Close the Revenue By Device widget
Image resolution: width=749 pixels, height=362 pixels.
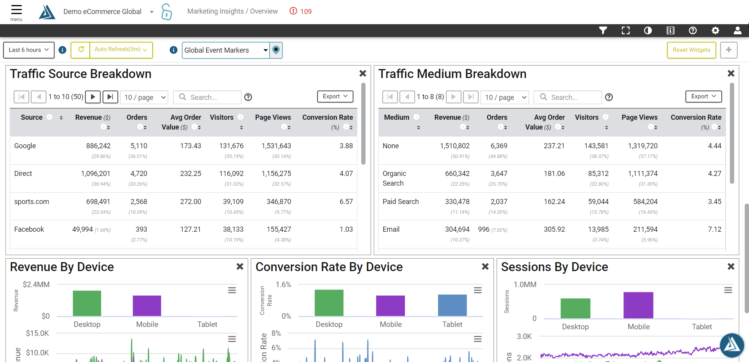pos(240,266)
